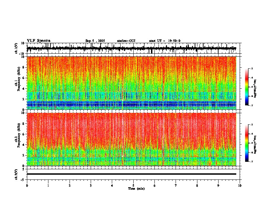Click the time axis tick label "1"
Image resolution: width=270 pixels, height=208 pixels.
click(48, 186)
